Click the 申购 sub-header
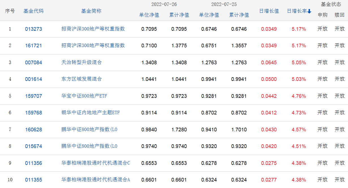This screenshot has height=188, width=348. pyautogui.click(x=323, y=15)
